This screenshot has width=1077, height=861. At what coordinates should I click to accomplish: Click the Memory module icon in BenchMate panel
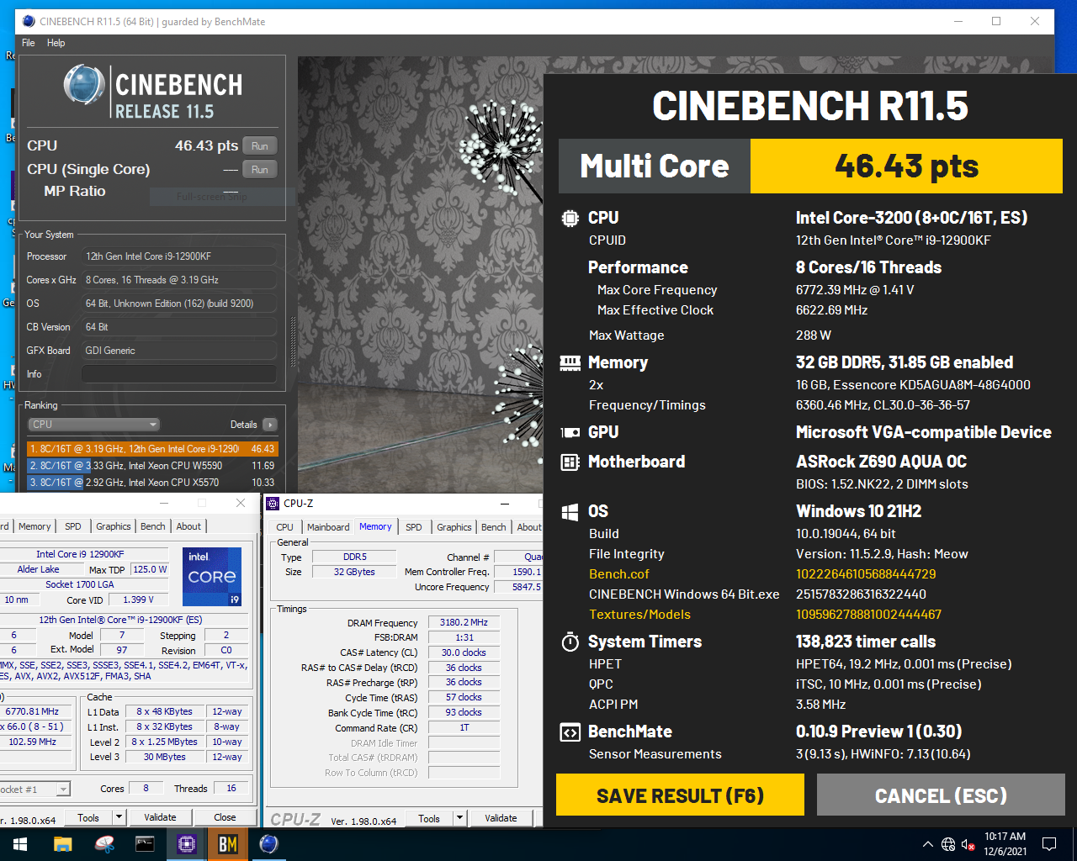[x=570, y=363]
